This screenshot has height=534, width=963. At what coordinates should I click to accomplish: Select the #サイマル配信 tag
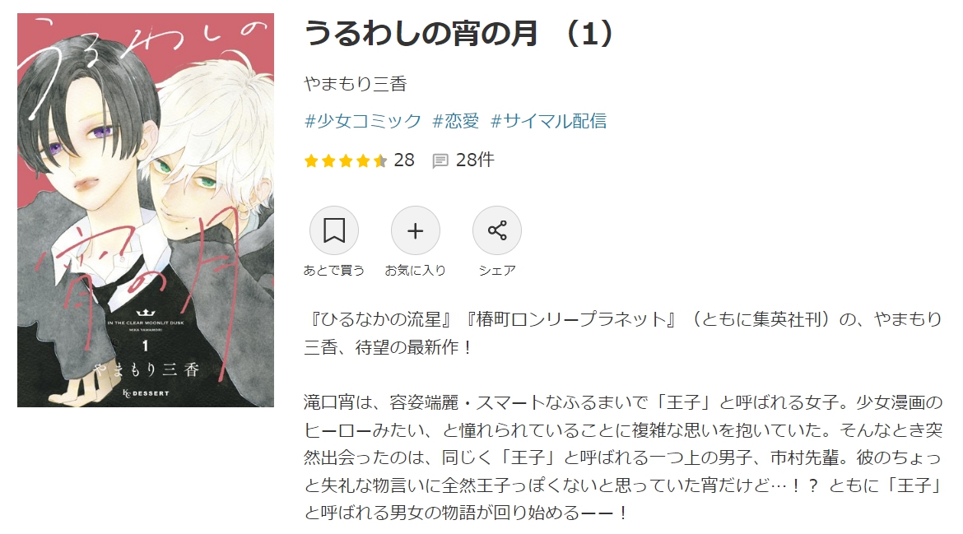coord(548,121)
